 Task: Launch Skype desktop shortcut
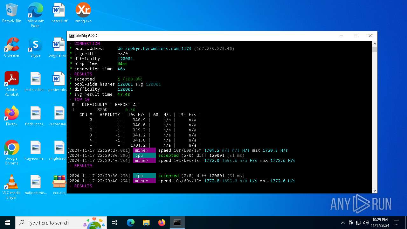[35, 48]
